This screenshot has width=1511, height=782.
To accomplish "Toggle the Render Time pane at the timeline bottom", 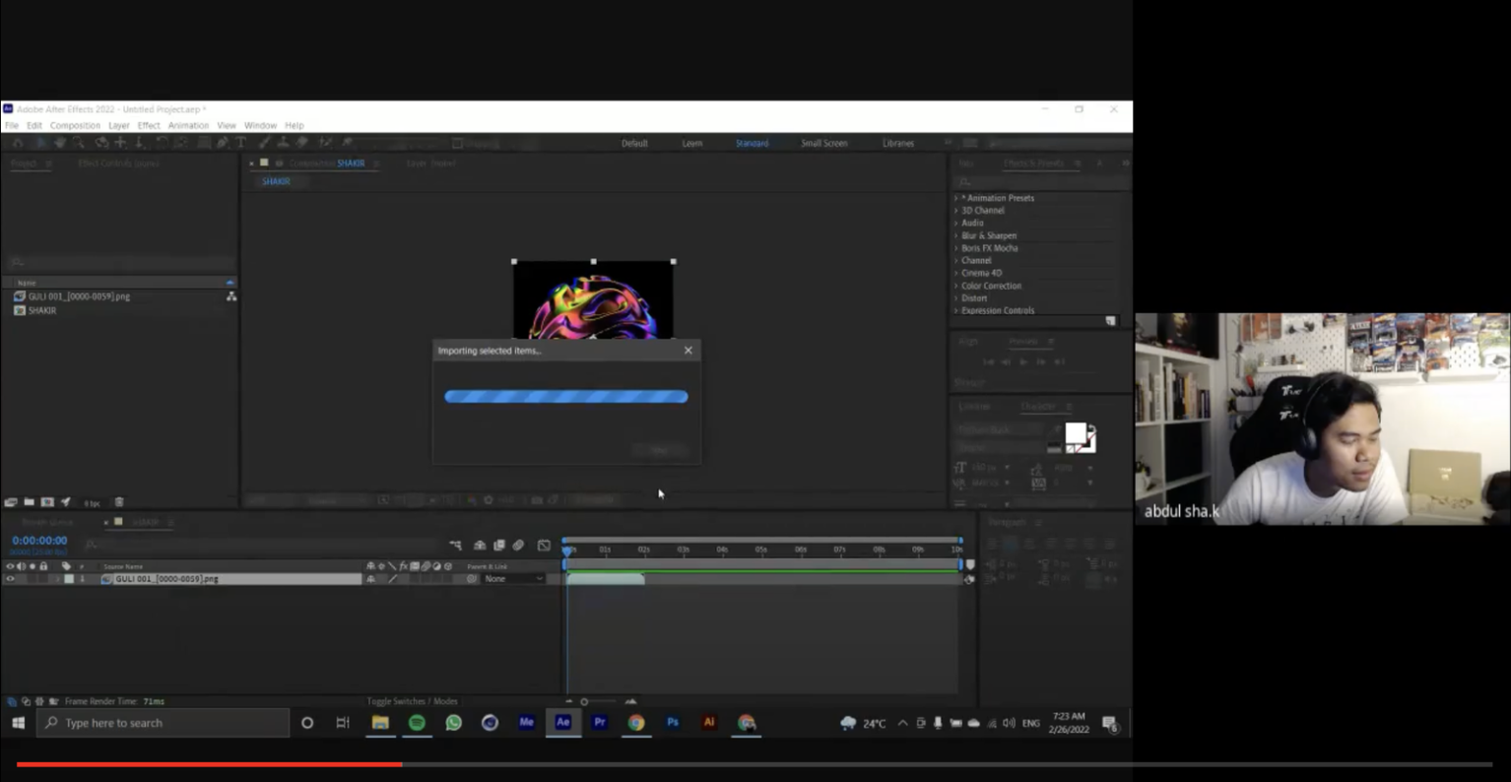I will (x=54, y=701).
